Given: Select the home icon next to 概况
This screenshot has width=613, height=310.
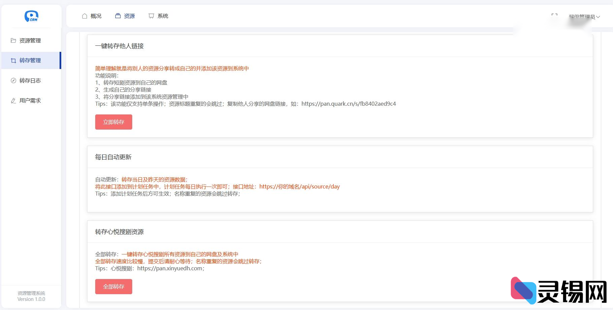Looking at the screenshot, I should click(x=84, y=15).
